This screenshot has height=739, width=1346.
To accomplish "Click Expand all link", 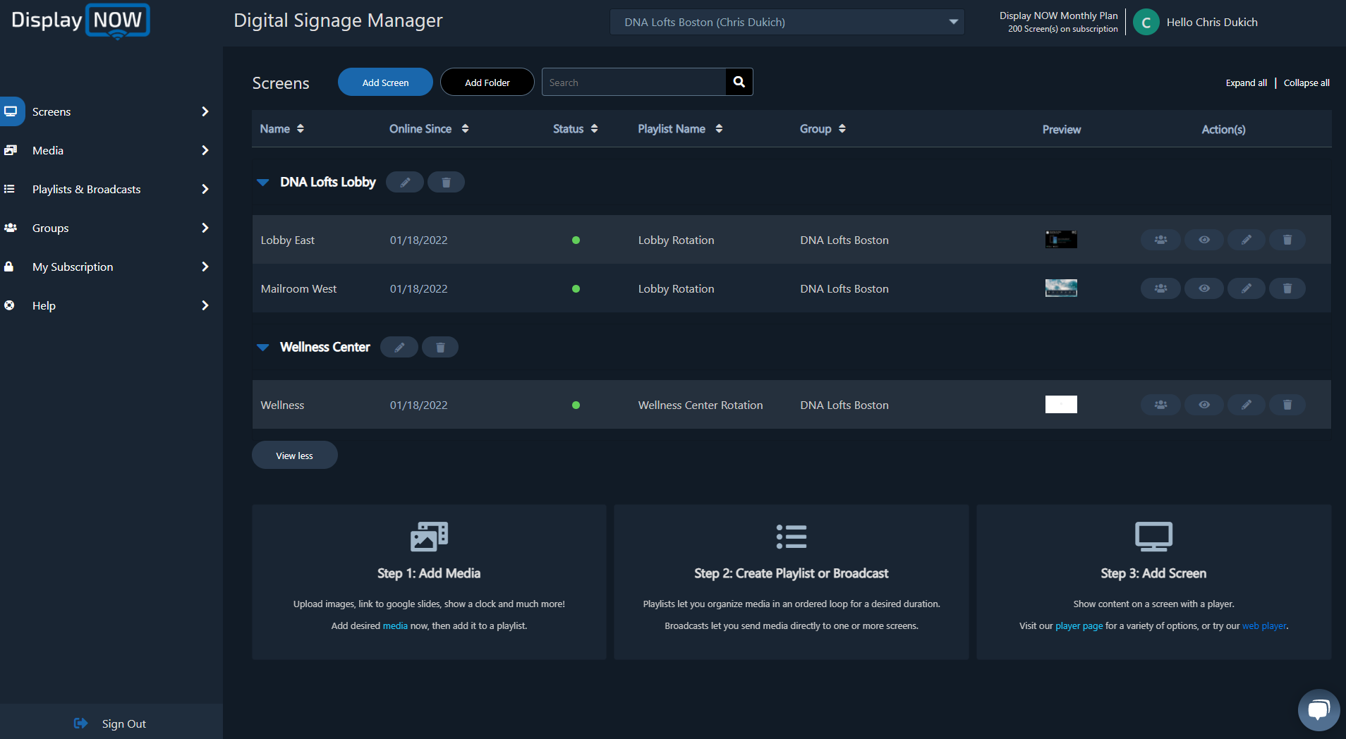I will [x=1246, y=83].
